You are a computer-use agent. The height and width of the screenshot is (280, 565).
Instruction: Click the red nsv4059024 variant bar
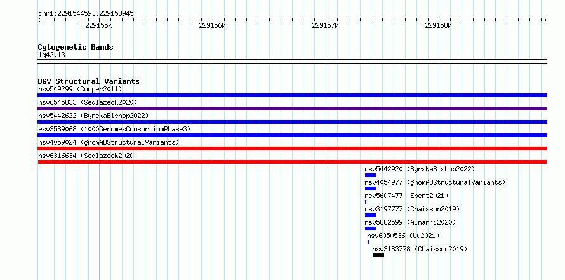pos(292,149)
